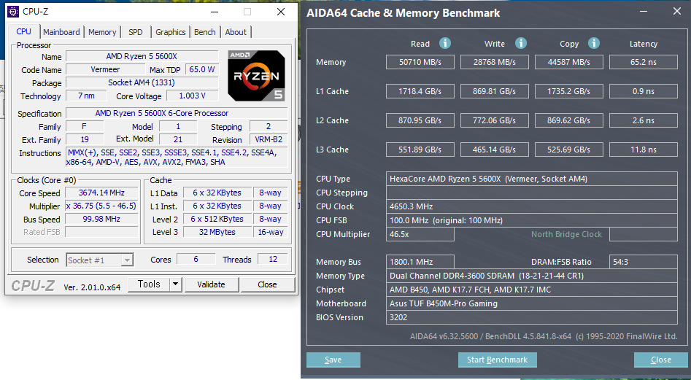This screenshot has width=691, height=380.
Task: Open the Socket #1 selection combo box
Action: click(99, 260)
